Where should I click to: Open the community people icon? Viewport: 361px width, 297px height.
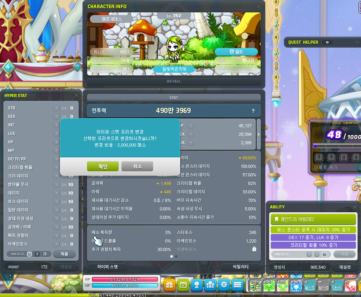coord(210,285)
